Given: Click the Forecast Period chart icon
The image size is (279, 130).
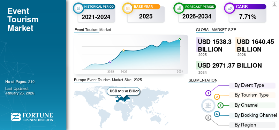Looking at the screenshot, I should [x=179, y=8].
